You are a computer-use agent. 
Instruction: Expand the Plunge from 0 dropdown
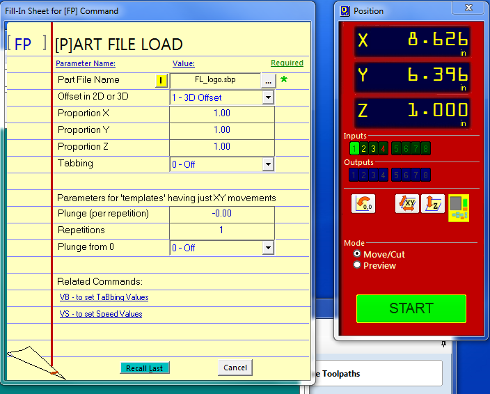click(x=268, y=248)
